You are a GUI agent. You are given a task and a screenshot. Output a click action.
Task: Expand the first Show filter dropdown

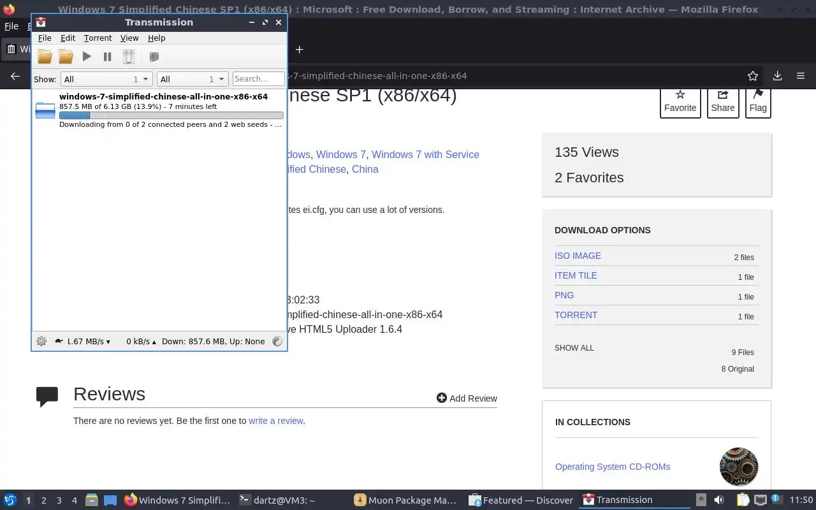point(106,79)
